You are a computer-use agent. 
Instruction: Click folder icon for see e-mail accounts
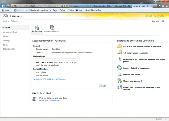pos(120,46)
